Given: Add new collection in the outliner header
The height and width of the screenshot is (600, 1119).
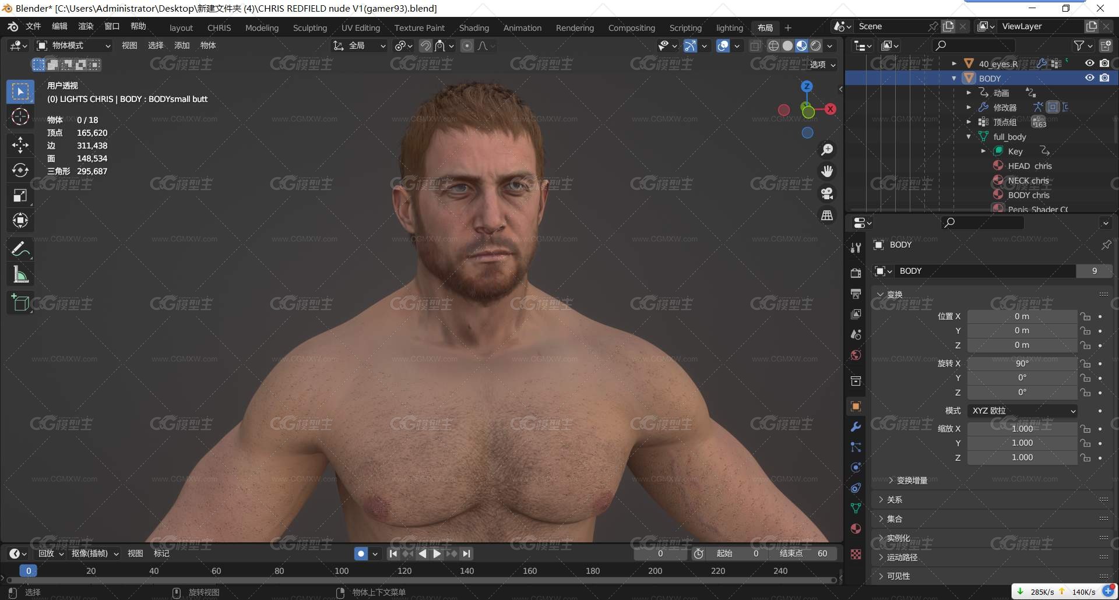Looking at the screenshot, I should point(1106,45).
